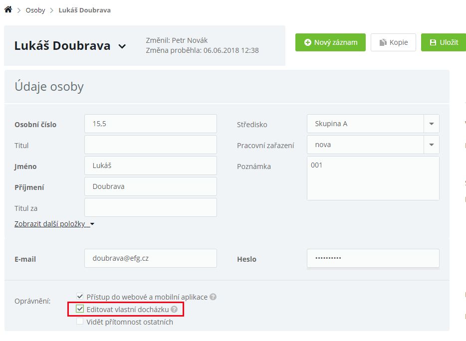Open the Pracovní zařazení dropdown

[x=431, y=145]
